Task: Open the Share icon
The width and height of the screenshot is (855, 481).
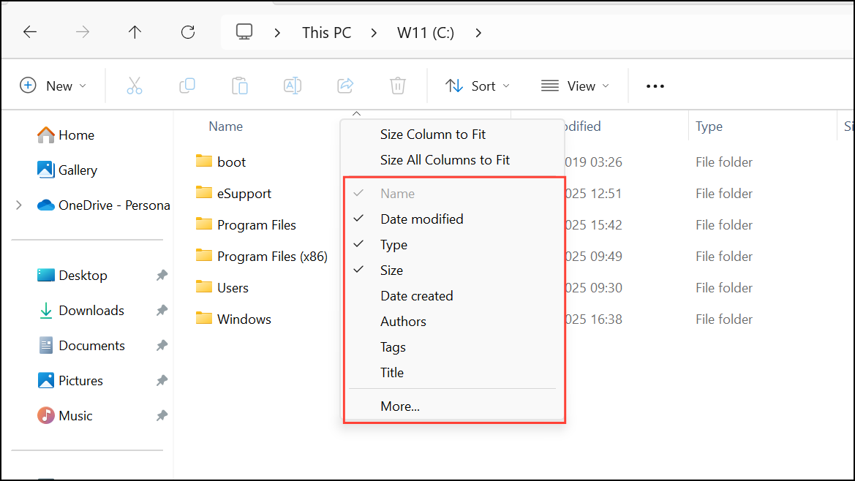Action: tap(345, 86)
